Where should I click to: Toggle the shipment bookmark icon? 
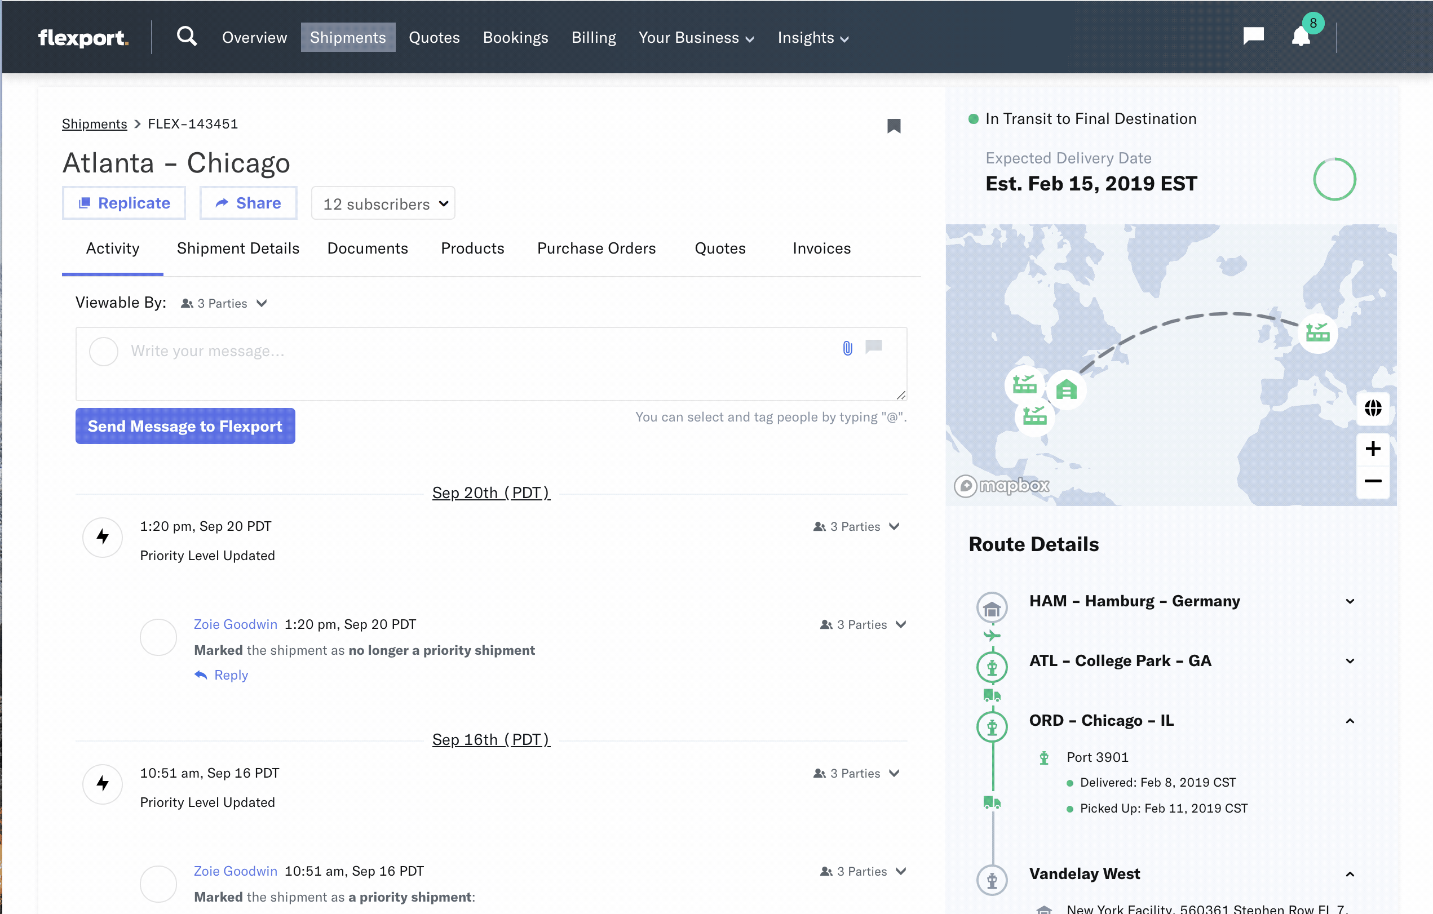[x=894, y=126]
